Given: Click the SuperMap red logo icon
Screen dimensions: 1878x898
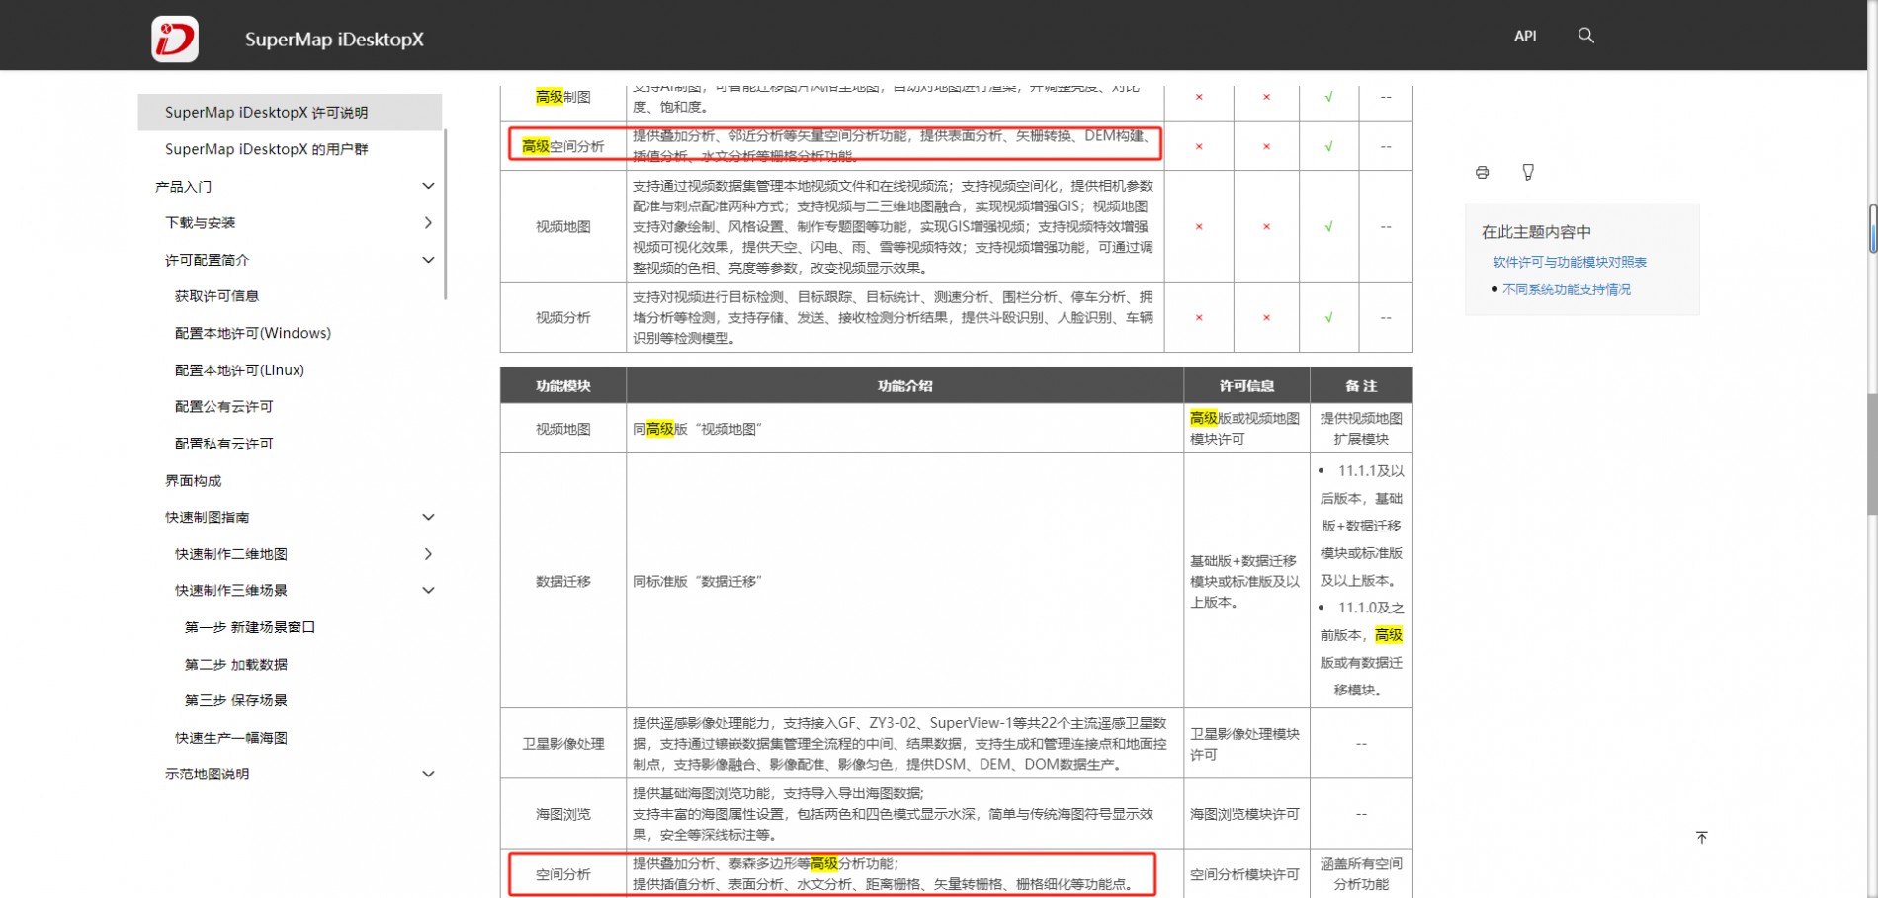Looking at the screenshot, I should point(175,40).
